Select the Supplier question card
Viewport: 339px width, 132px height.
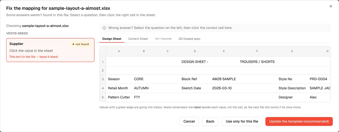(50, 50)
